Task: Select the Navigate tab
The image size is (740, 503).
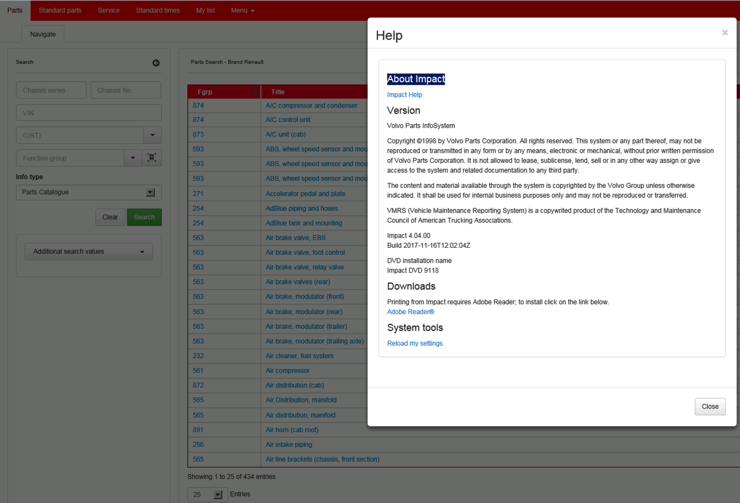Action: (x=43, y=34)
